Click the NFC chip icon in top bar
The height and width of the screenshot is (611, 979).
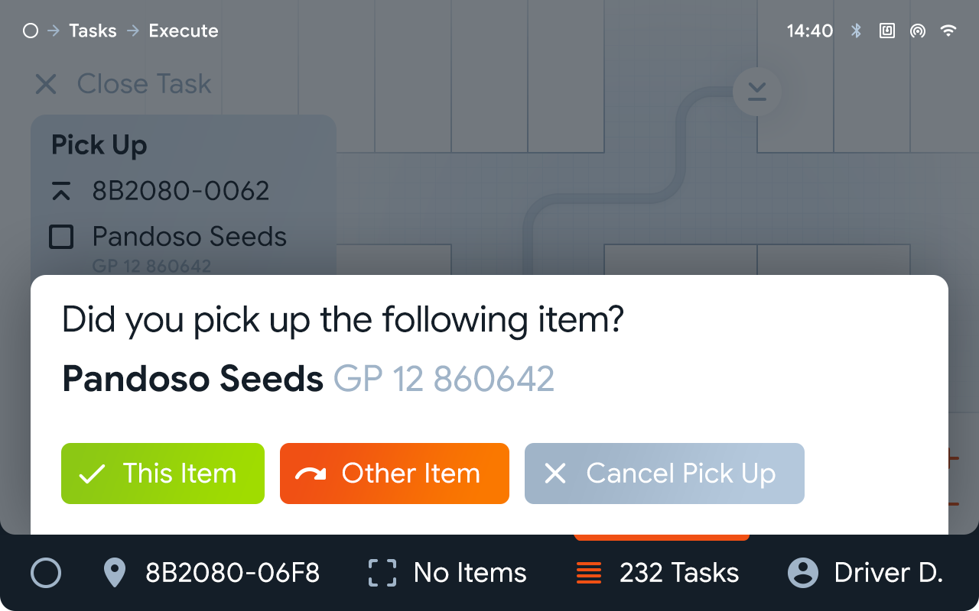(x=887, y=31)
